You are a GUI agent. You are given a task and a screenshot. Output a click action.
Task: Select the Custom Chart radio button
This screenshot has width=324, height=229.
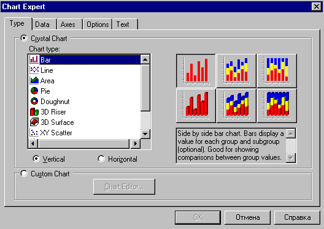click(x=24, y=173)
